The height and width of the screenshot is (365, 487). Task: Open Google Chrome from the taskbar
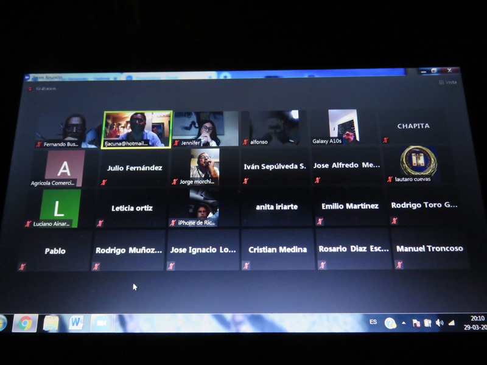tap(25, 324)
